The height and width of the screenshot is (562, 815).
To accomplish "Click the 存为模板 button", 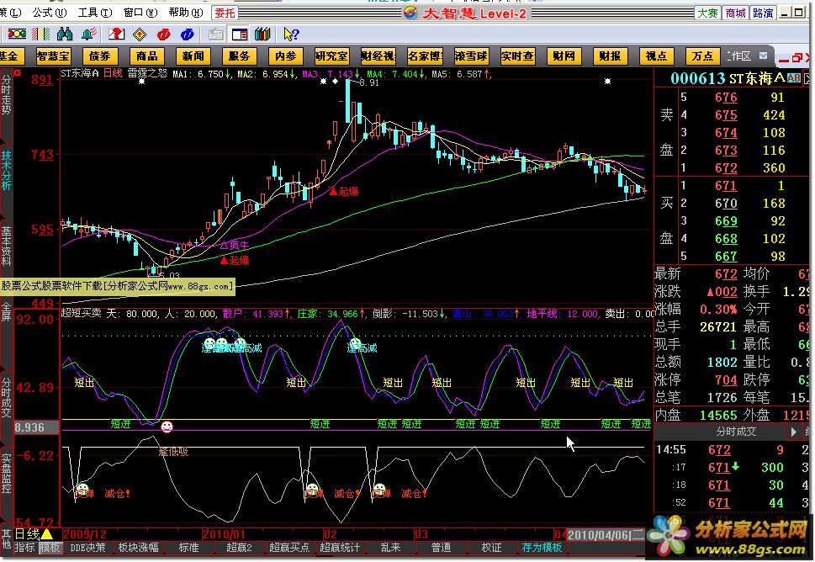I will pos(542,548).
